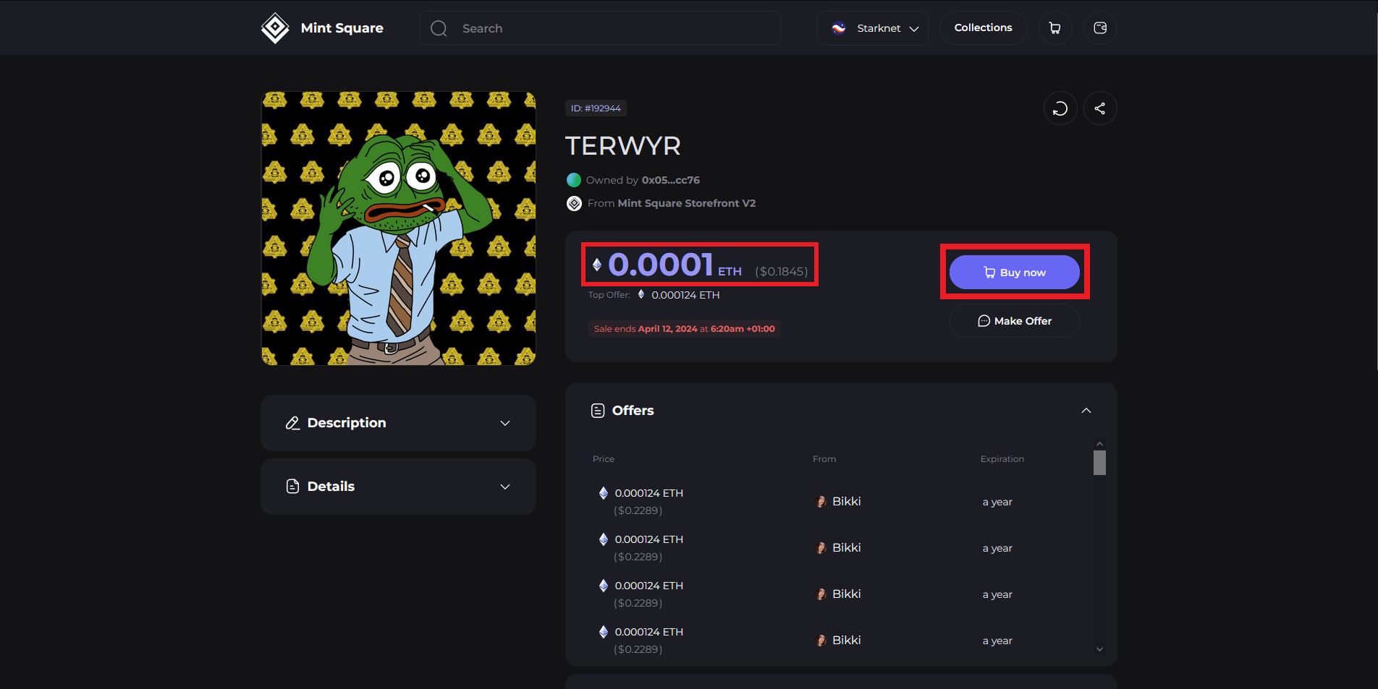1378x689 pixels.
Task: Collapse the Offers panel chevron
Action: (1086, 411)
